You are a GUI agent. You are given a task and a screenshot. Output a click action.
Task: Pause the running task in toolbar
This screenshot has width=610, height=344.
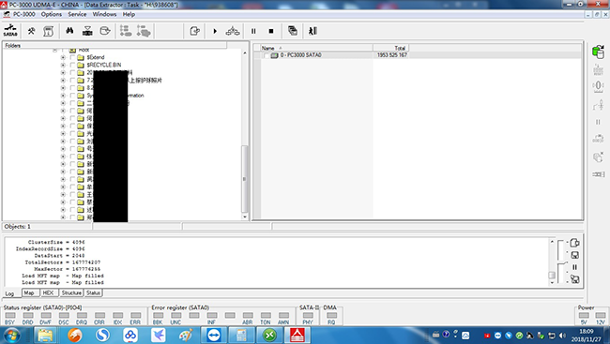click(253, 31)
